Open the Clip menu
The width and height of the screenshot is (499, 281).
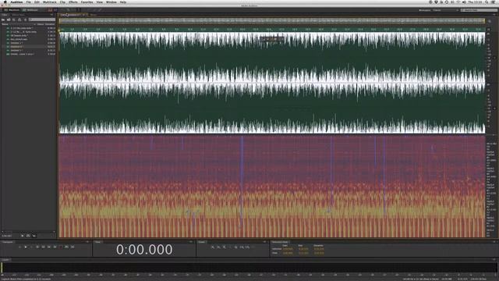click(x=62, y=2)
